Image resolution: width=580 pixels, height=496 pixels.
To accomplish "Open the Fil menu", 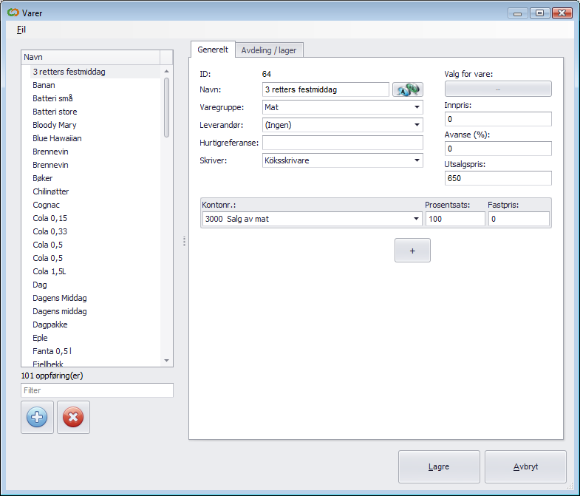I will point(21,30).
